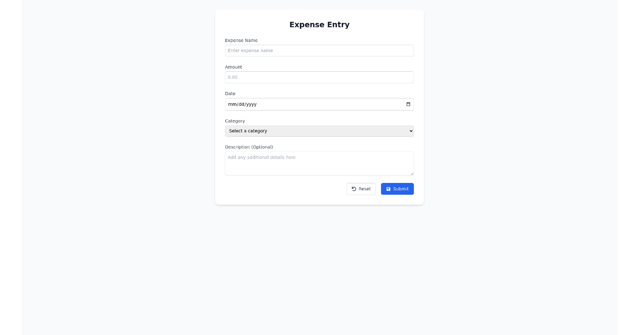Click the undo icon on the Reset button

354,189
